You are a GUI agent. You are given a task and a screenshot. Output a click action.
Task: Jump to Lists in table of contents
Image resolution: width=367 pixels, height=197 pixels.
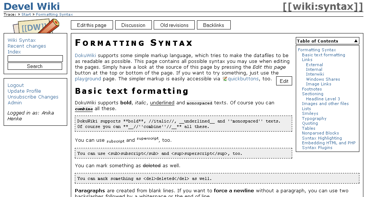pos(306,109)
